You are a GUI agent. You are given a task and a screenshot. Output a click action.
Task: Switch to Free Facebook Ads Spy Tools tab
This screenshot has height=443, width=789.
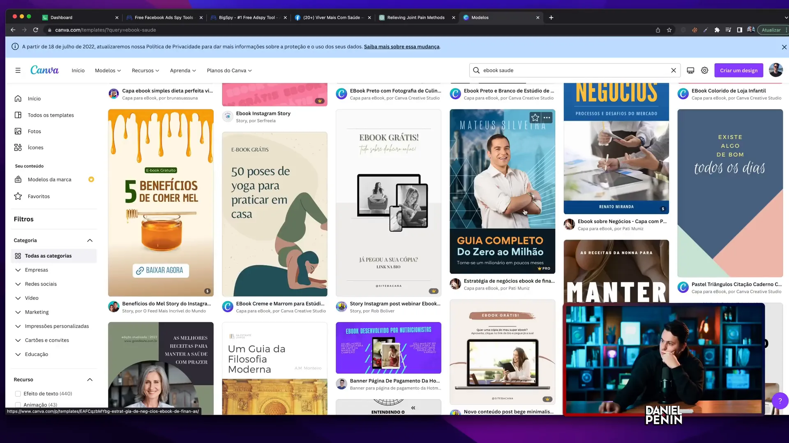point(164,18)
